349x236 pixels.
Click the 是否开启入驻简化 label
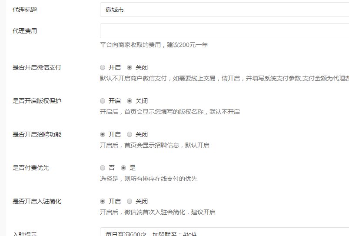[37, 201]
